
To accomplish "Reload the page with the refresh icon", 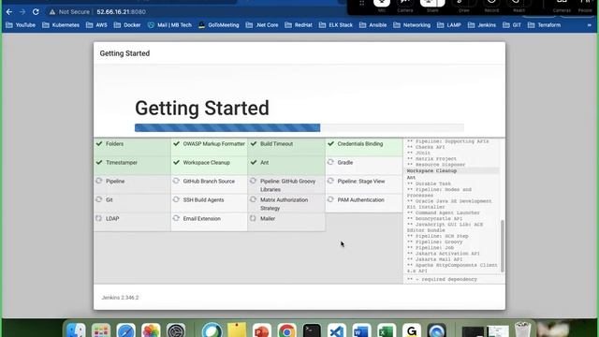I will tap(36, 12).
